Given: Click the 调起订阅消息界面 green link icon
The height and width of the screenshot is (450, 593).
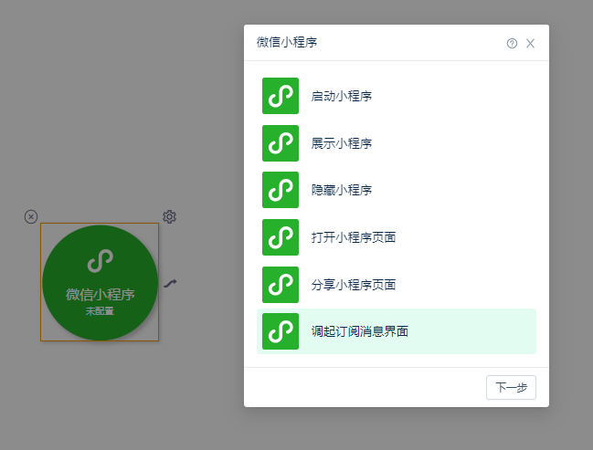Looking at the screenshot, I should [281, 331].
